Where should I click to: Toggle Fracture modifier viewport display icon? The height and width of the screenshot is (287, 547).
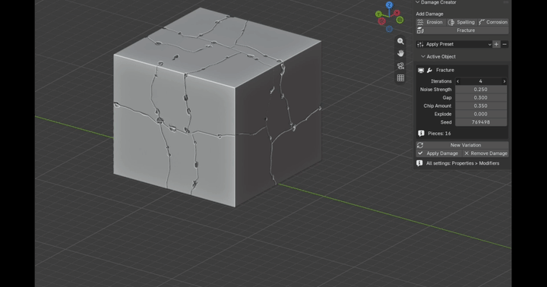(x=421, y=70)
